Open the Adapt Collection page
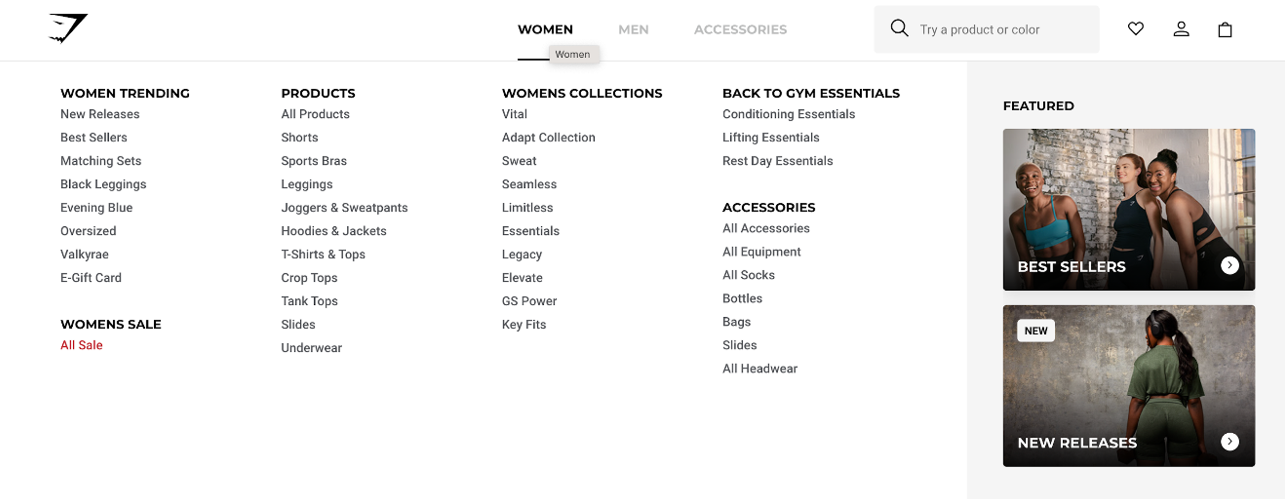This screenshot has width=1285, height=499. (x=548, y=137)
